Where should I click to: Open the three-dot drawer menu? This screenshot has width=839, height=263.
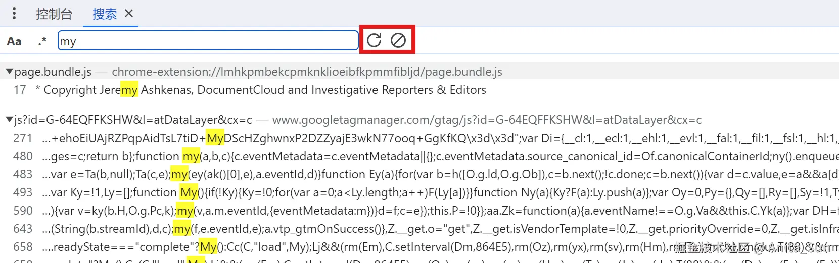[x=14, y=14]
